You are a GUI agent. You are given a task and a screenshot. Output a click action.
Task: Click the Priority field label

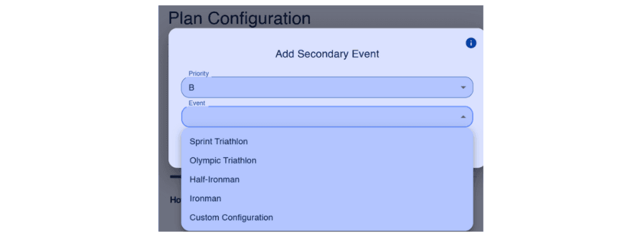pos(199,74)
